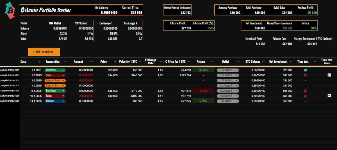
Task: Open the Price for 1 BTC filter icon
Action: coord(140,62)
